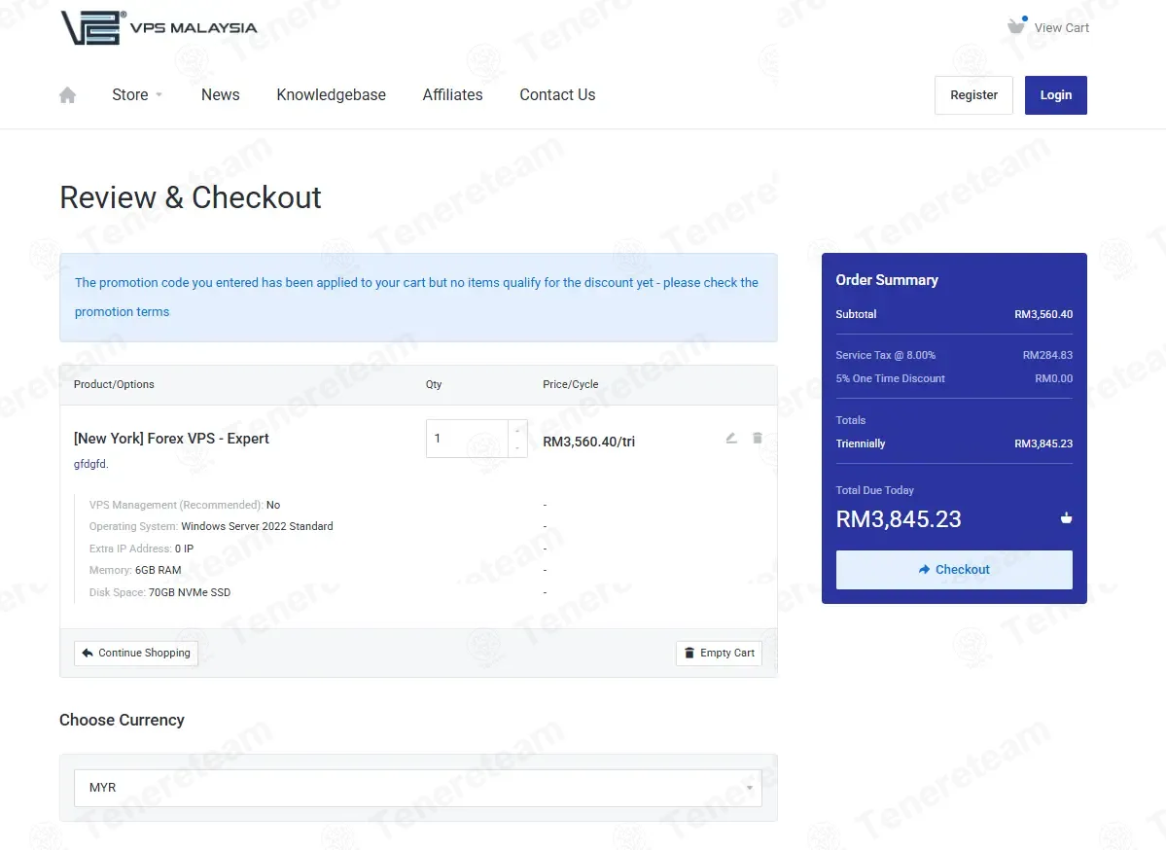The width and height of the screenshot is (1166, 850).
Task: Expand the Store dropdown menu
Action: [x=137, y=95]
